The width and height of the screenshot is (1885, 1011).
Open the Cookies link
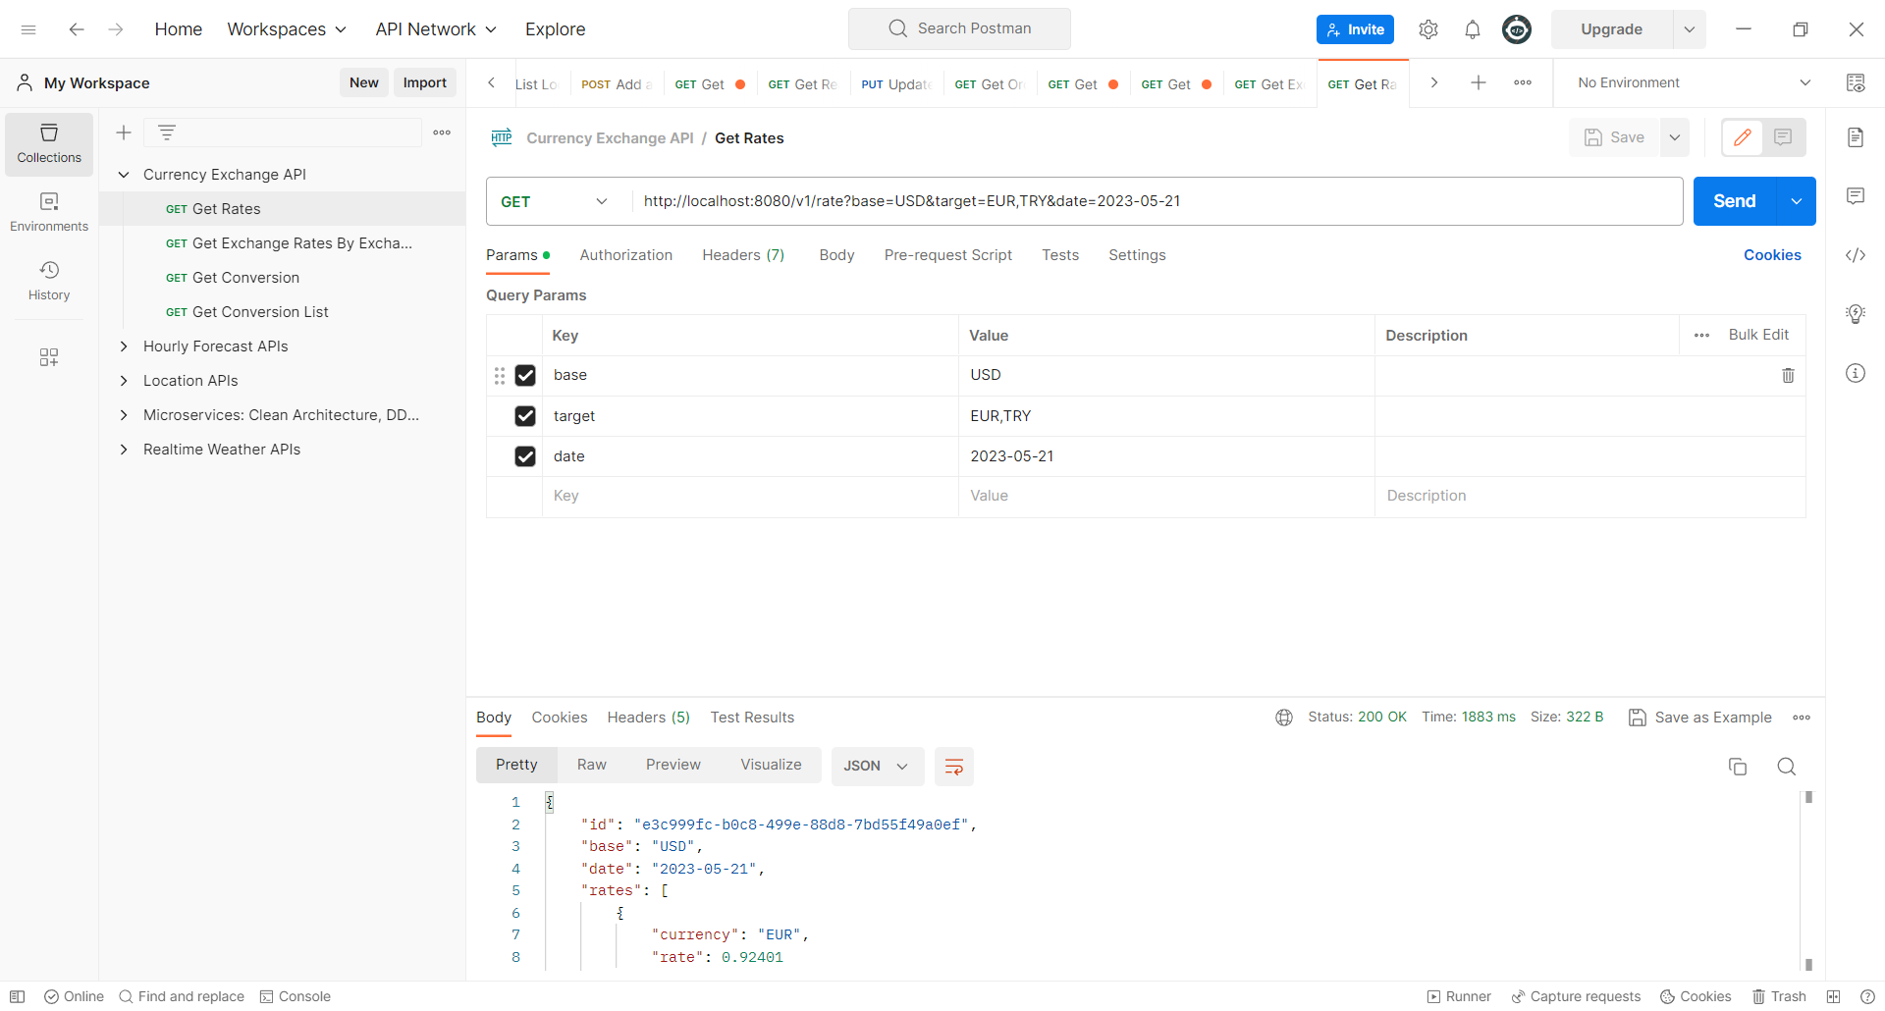[1772, 255]
